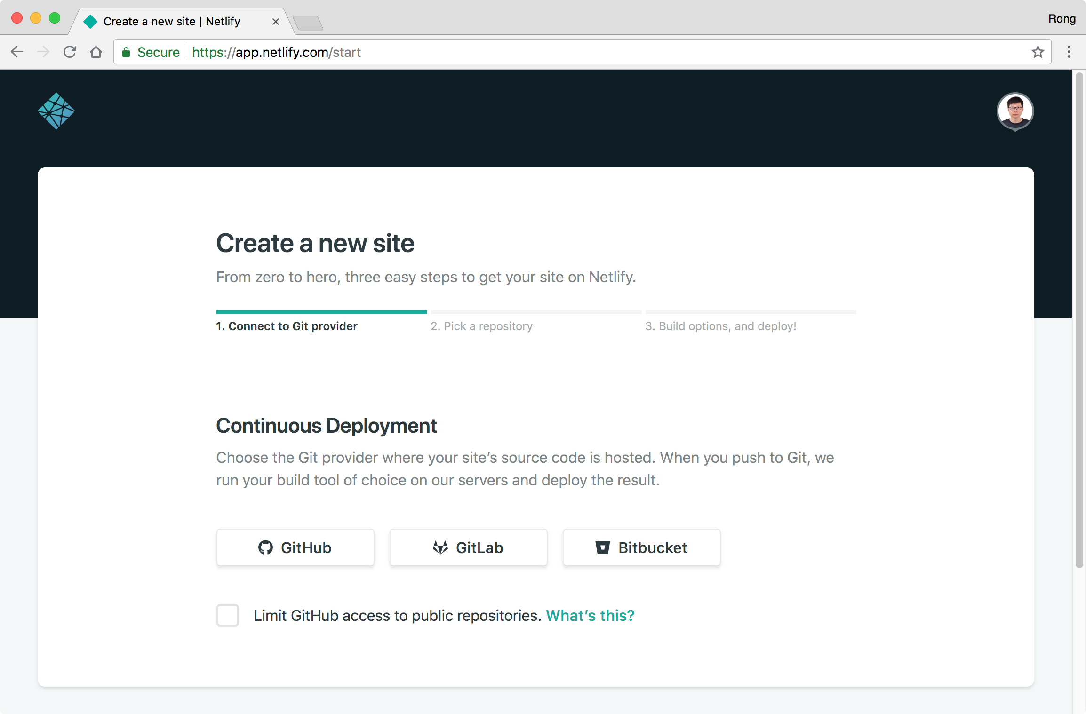Click the Rong profile name in Chrome

(x=1062, y=19)
